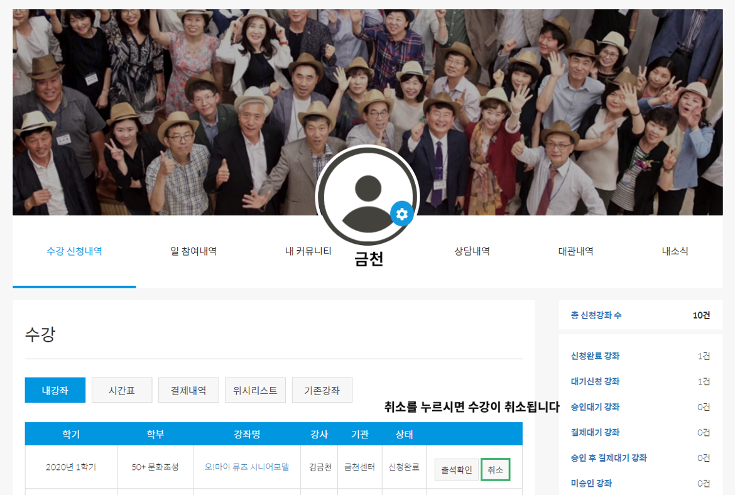Select the 내강좌 button
This screenshot has height=495, width=735.
point(55,390)
